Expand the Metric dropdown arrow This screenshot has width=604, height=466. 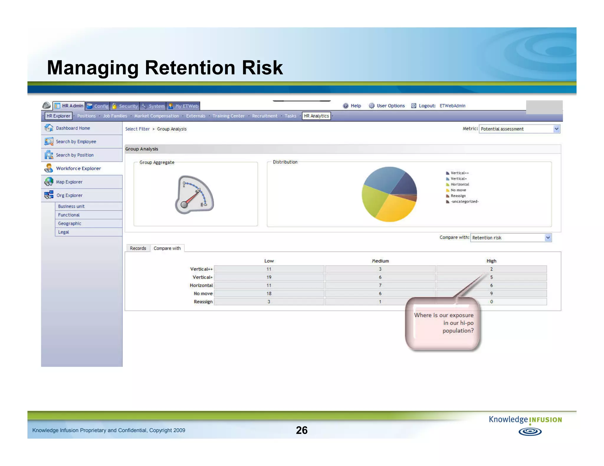pyautogui.click(x=556, y=129)
